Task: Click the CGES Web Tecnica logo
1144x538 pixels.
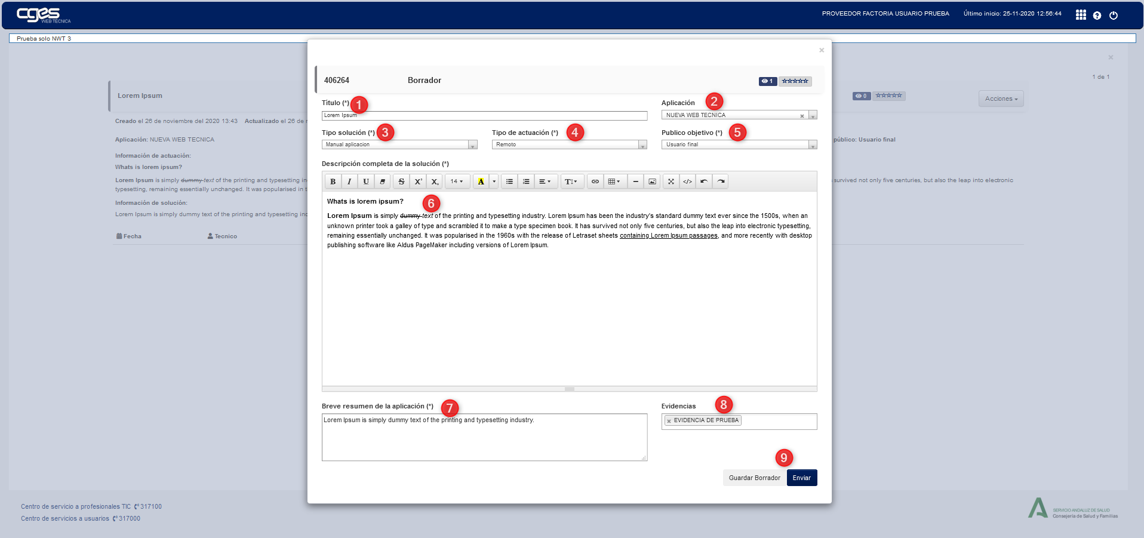Action: coord(43,15)
